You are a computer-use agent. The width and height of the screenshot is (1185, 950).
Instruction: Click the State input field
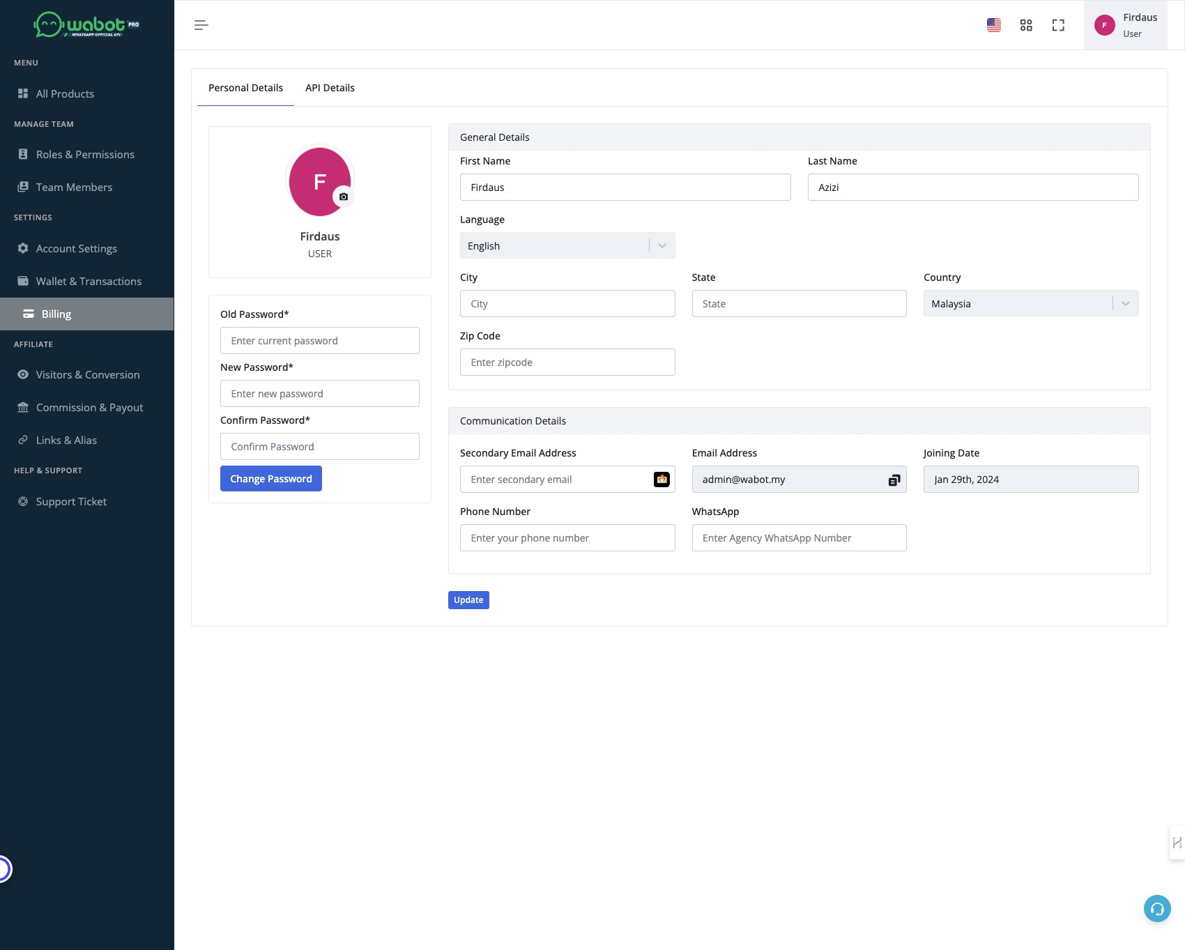coord(799,303)
